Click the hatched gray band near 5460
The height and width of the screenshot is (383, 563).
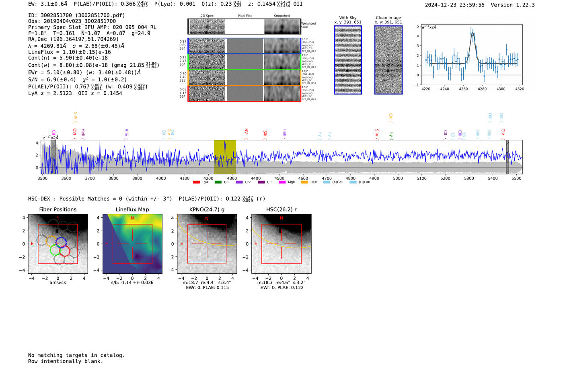click(508, 157)
